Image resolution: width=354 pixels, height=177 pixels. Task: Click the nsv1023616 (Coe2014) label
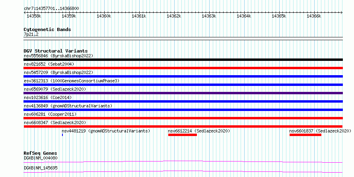tap(48, 97)
